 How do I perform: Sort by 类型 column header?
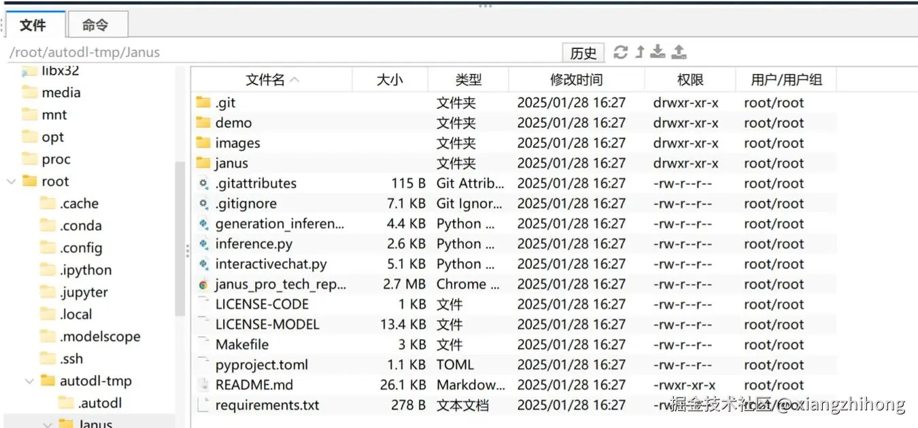point(469,79)
